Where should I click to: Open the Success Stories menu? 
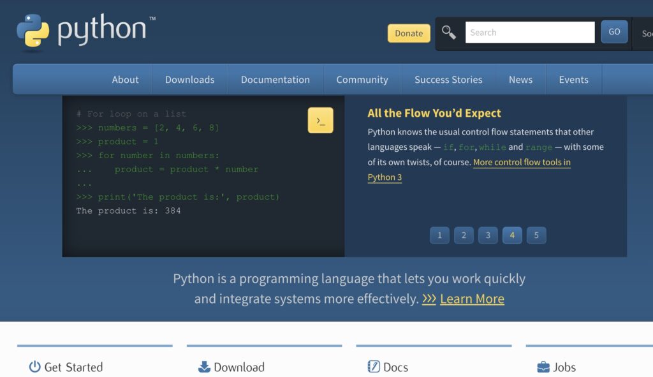(x=448, y=80)
